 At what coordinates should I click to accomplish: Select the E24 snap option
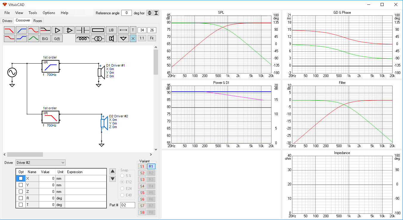click(x=126, y=189)
